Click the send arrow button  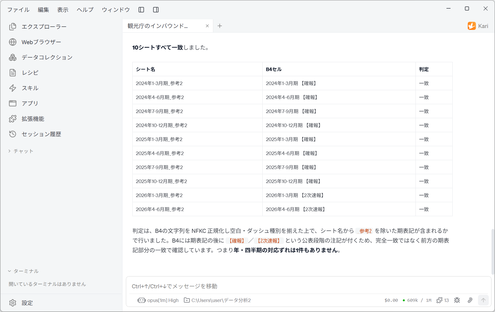point(483,300)
